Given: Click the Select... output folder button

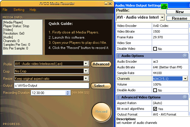Looking at the screenshot, I should pos(101,86).
